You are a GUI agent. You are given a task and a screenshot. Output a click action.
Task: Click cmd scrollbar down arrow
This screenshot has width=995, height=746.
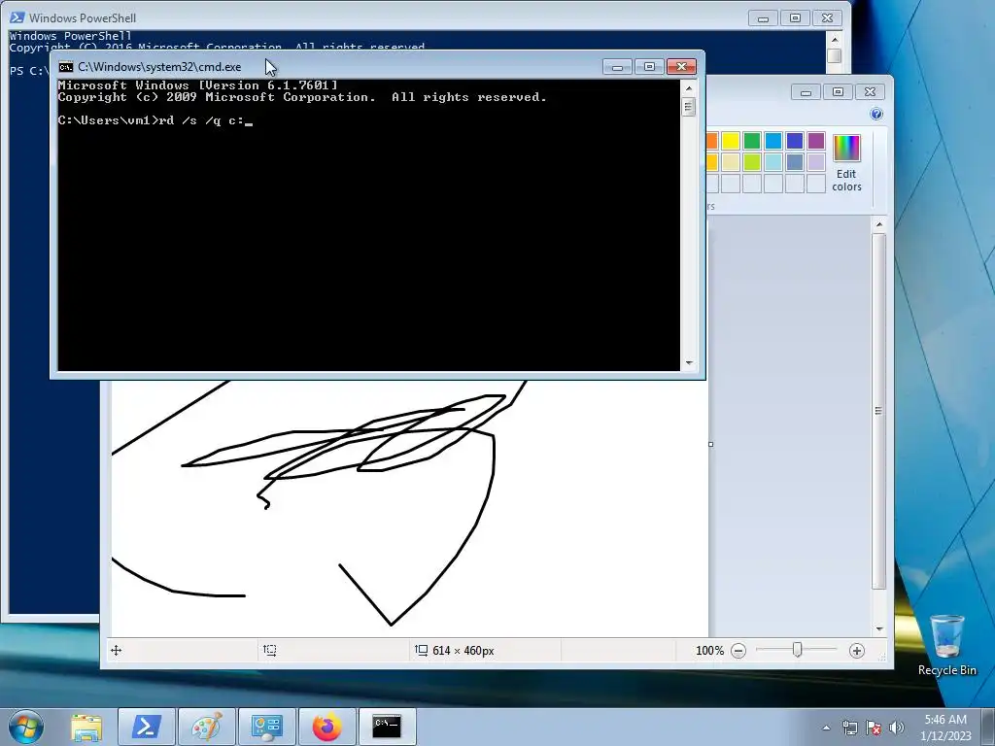point(689,363)
